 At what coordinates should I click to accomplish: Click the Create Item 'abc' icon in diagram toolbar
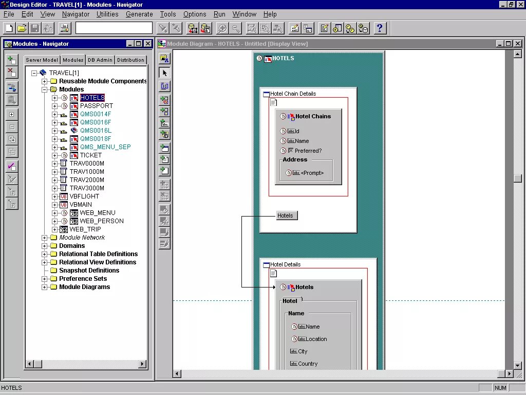(x=164, y=123)
